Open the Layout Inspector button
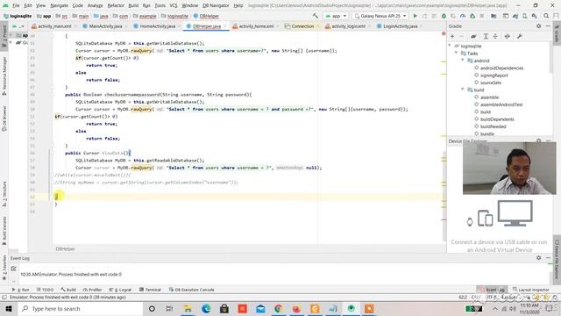This screenshot has height=316, width=561. click(530, 290)
